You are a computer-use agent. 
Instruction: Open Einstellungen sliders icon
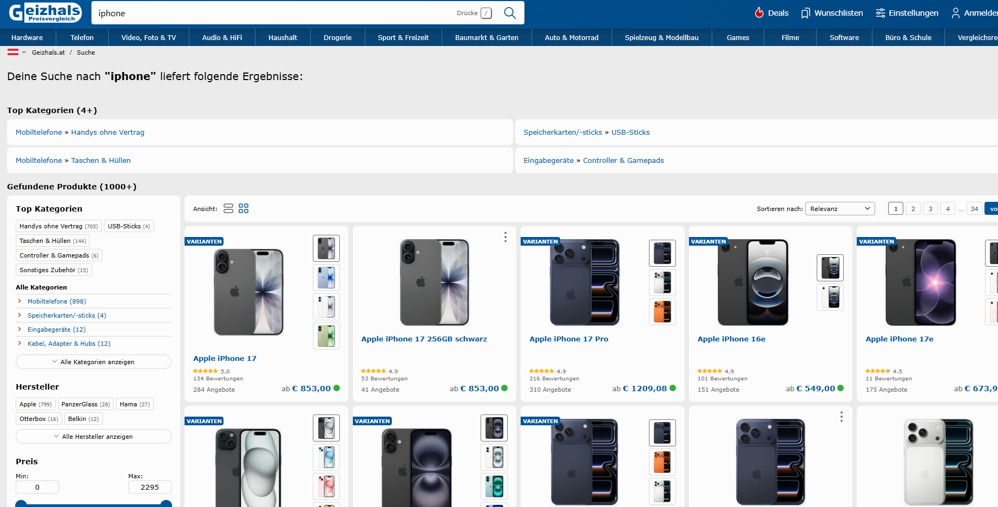[881, 13]
